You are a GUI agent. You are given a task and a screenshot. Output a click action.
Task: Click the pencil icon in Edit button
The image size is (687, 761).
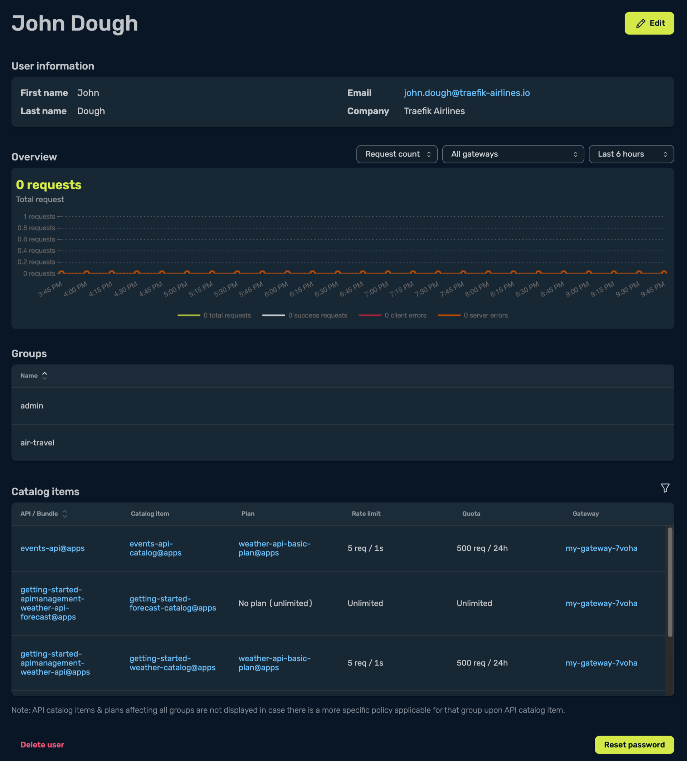tap(640, 23)
